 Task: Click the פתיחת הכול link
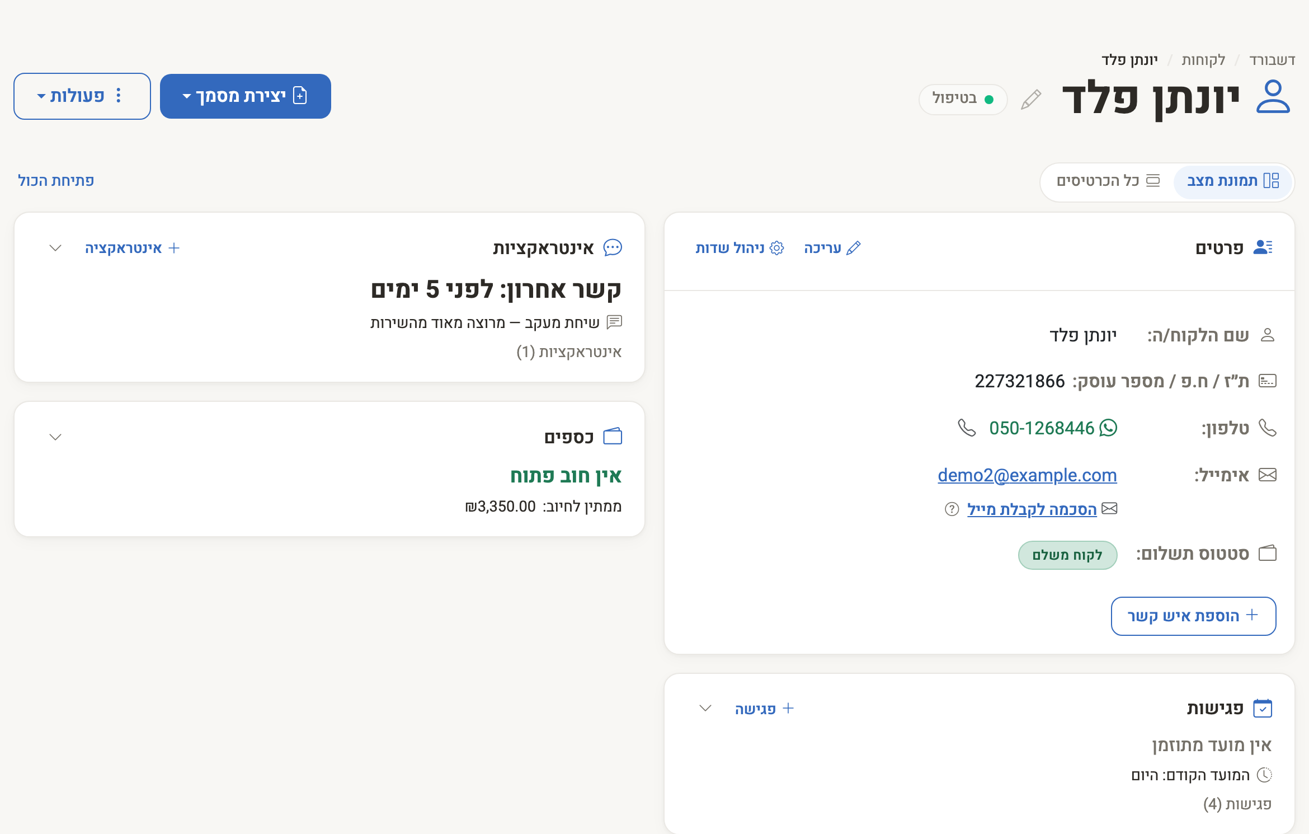(56, 181)
